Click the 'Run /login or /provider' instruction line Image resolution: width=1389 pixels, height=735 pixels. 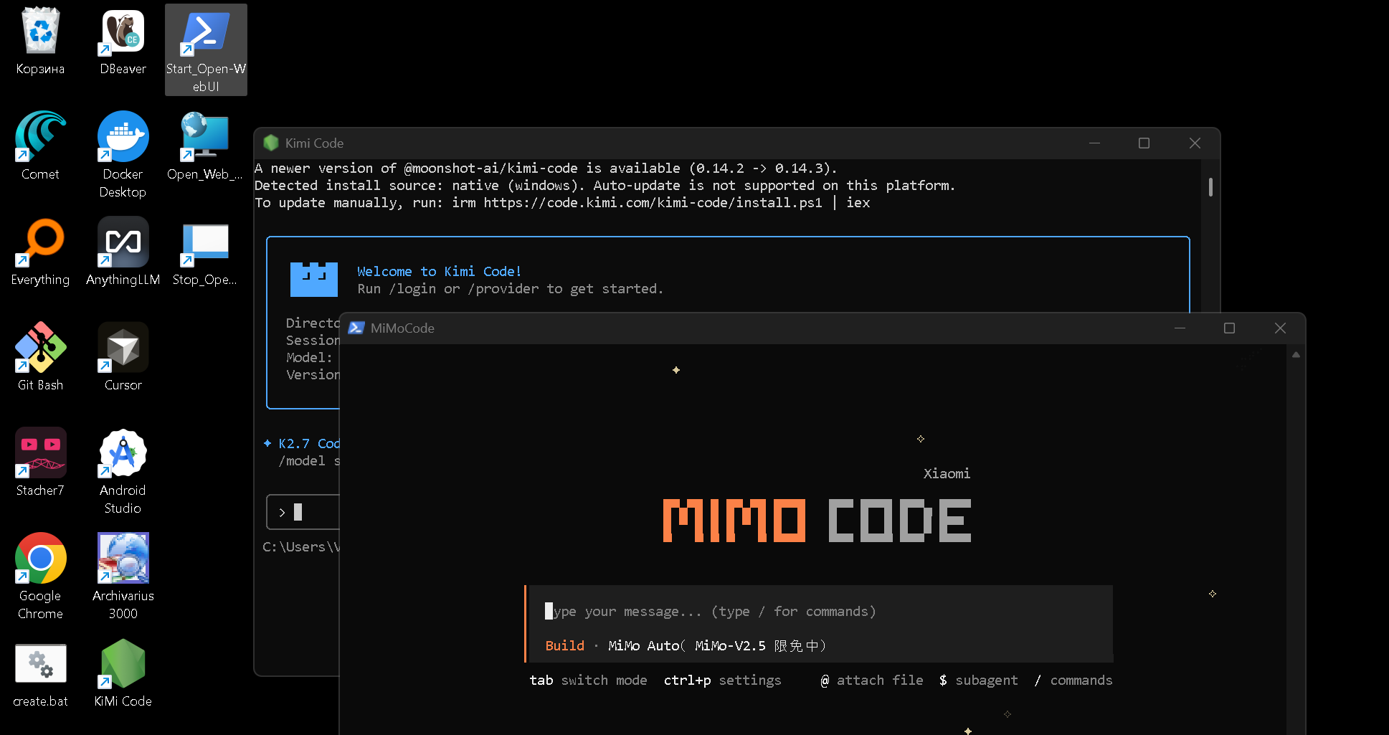click(510, 288)
